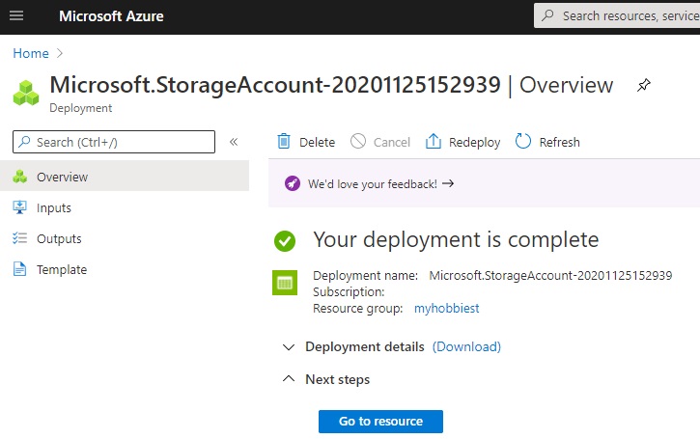Select Overview in the sidebar
The image size is (700, 439).
tap(125, 177)
